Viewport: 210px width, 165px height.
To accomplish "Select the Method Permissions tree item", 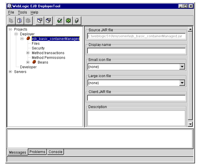I will point(49,57).
